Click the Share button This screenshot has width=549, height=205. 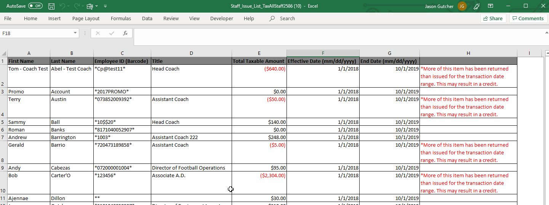point(493,18)
